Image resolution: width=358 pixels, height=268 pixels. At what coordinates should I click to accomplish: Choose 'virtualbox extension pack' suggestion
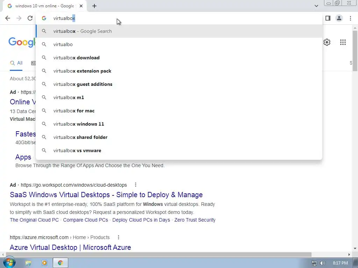(x=179, y=71)
